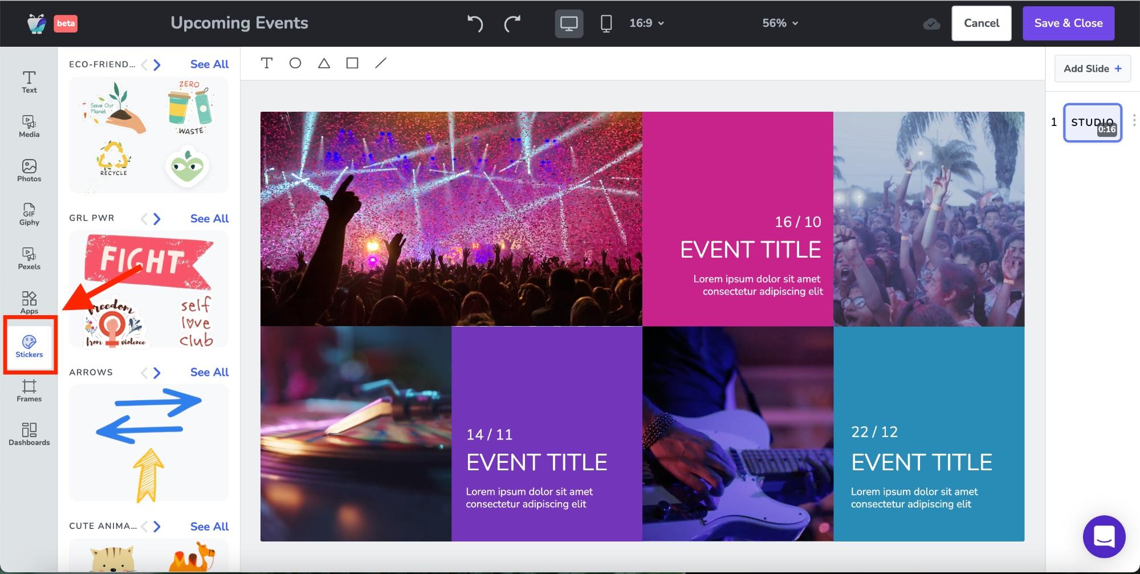The width and height of the screenshot is (1140, 574).
Task: Previous page of GRL PWR stickers
Action: click(144, 218)
